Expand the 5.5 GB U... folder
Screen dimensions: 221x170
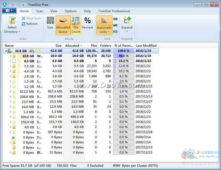[x=11, y=66]
